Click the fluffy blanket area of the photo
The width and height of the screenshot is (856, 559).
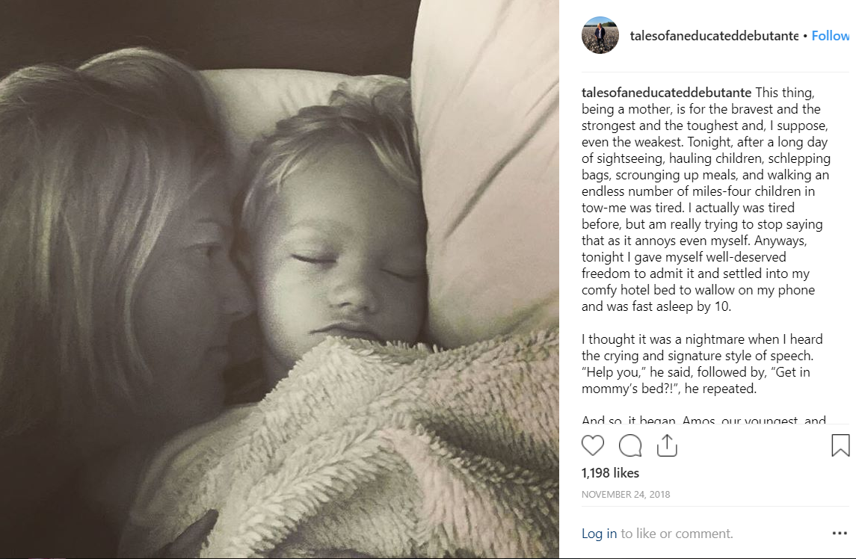click(382, 448)
